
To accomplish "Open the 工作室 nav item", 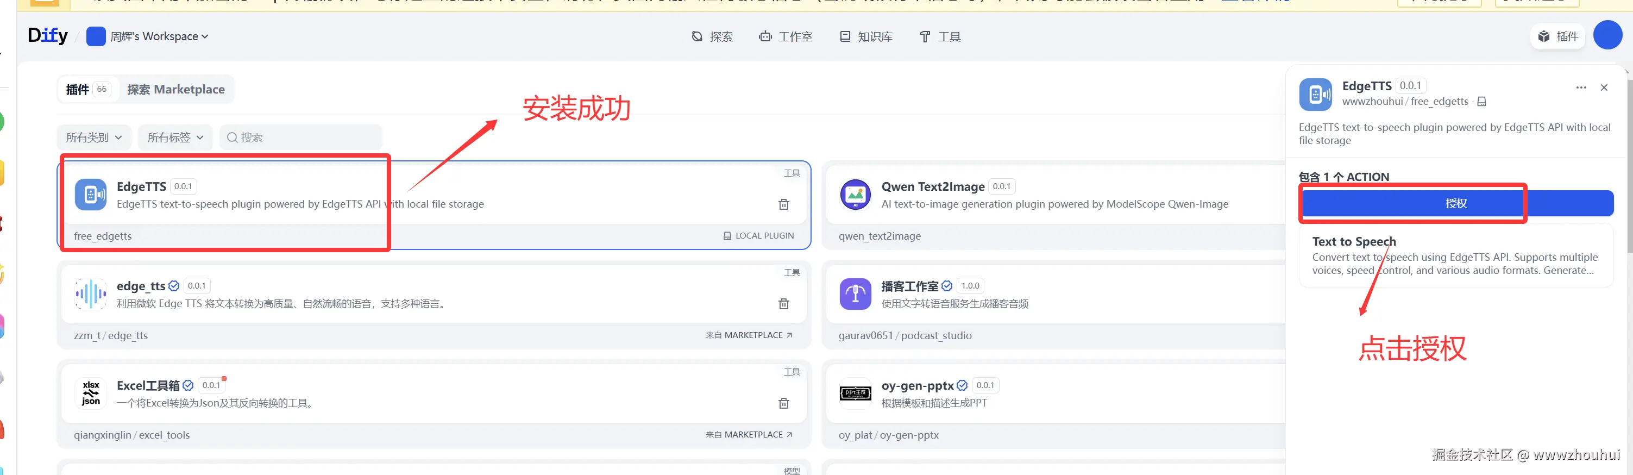I will coord(786,37).
